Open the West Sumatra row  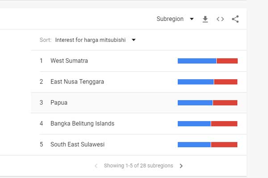coord(138,61)
